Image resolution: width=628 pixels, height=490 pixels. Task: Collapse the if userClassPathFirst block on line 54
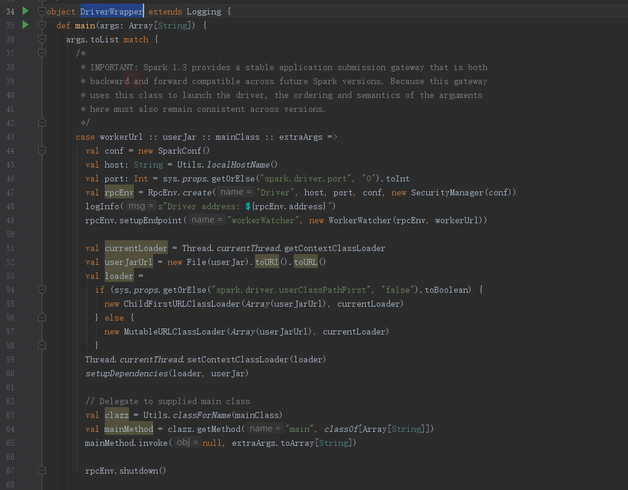coord(42,290)
